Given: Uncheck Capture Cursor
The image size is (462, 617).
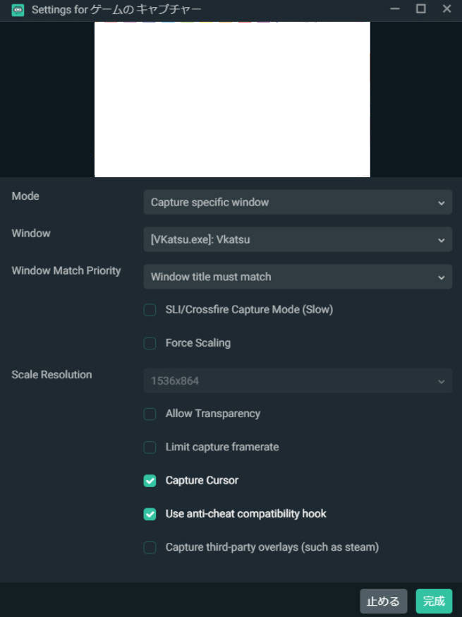Looking at the screenshot, I should (x=150, y=480).
